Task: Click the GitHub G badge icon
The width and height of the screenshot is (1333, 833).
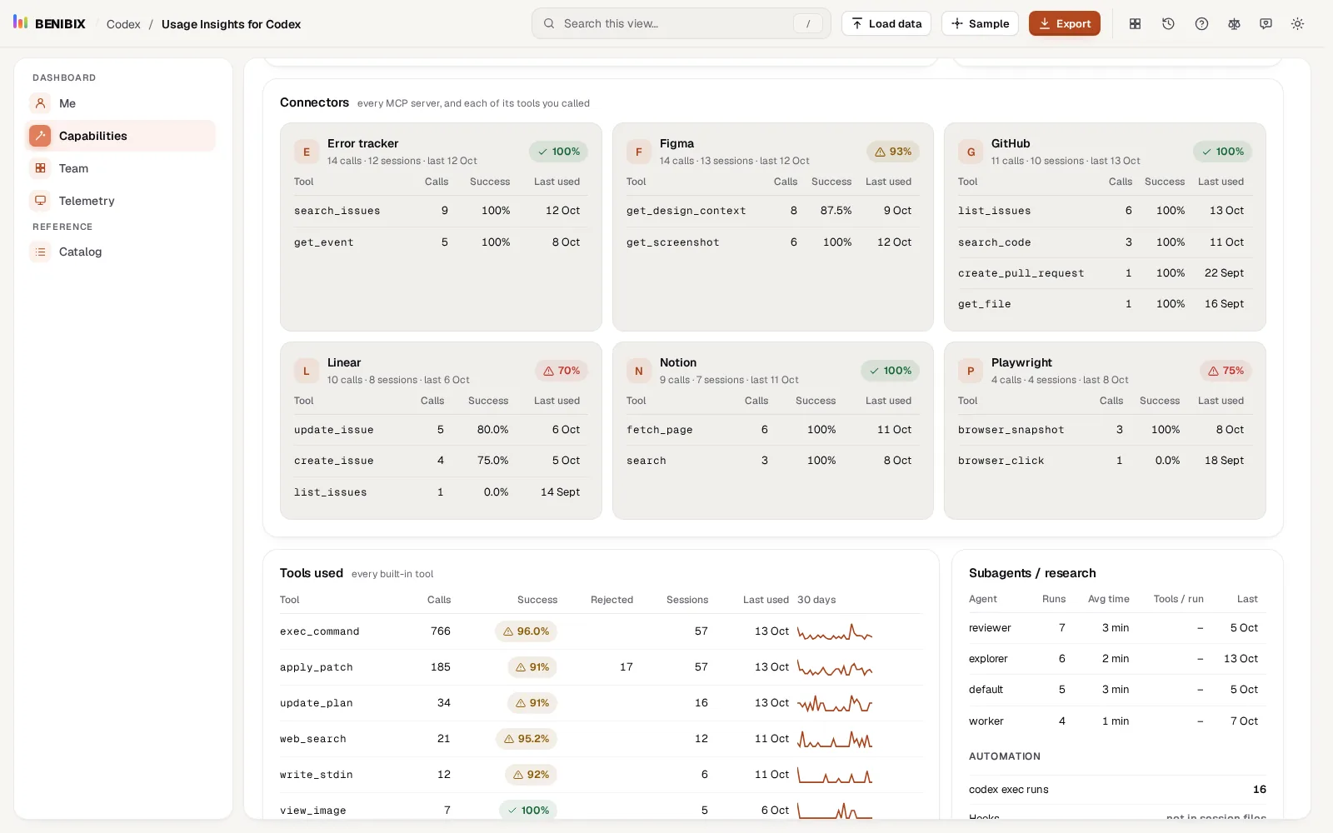Action: click(x=971, y=152)
